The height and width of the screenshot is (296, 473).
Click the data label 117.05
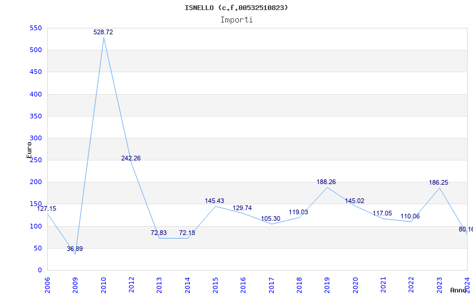(382, 214)
